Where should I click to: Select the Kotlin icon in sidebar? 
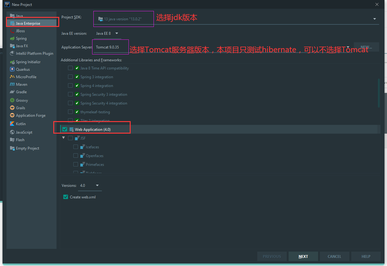point(12,124)
